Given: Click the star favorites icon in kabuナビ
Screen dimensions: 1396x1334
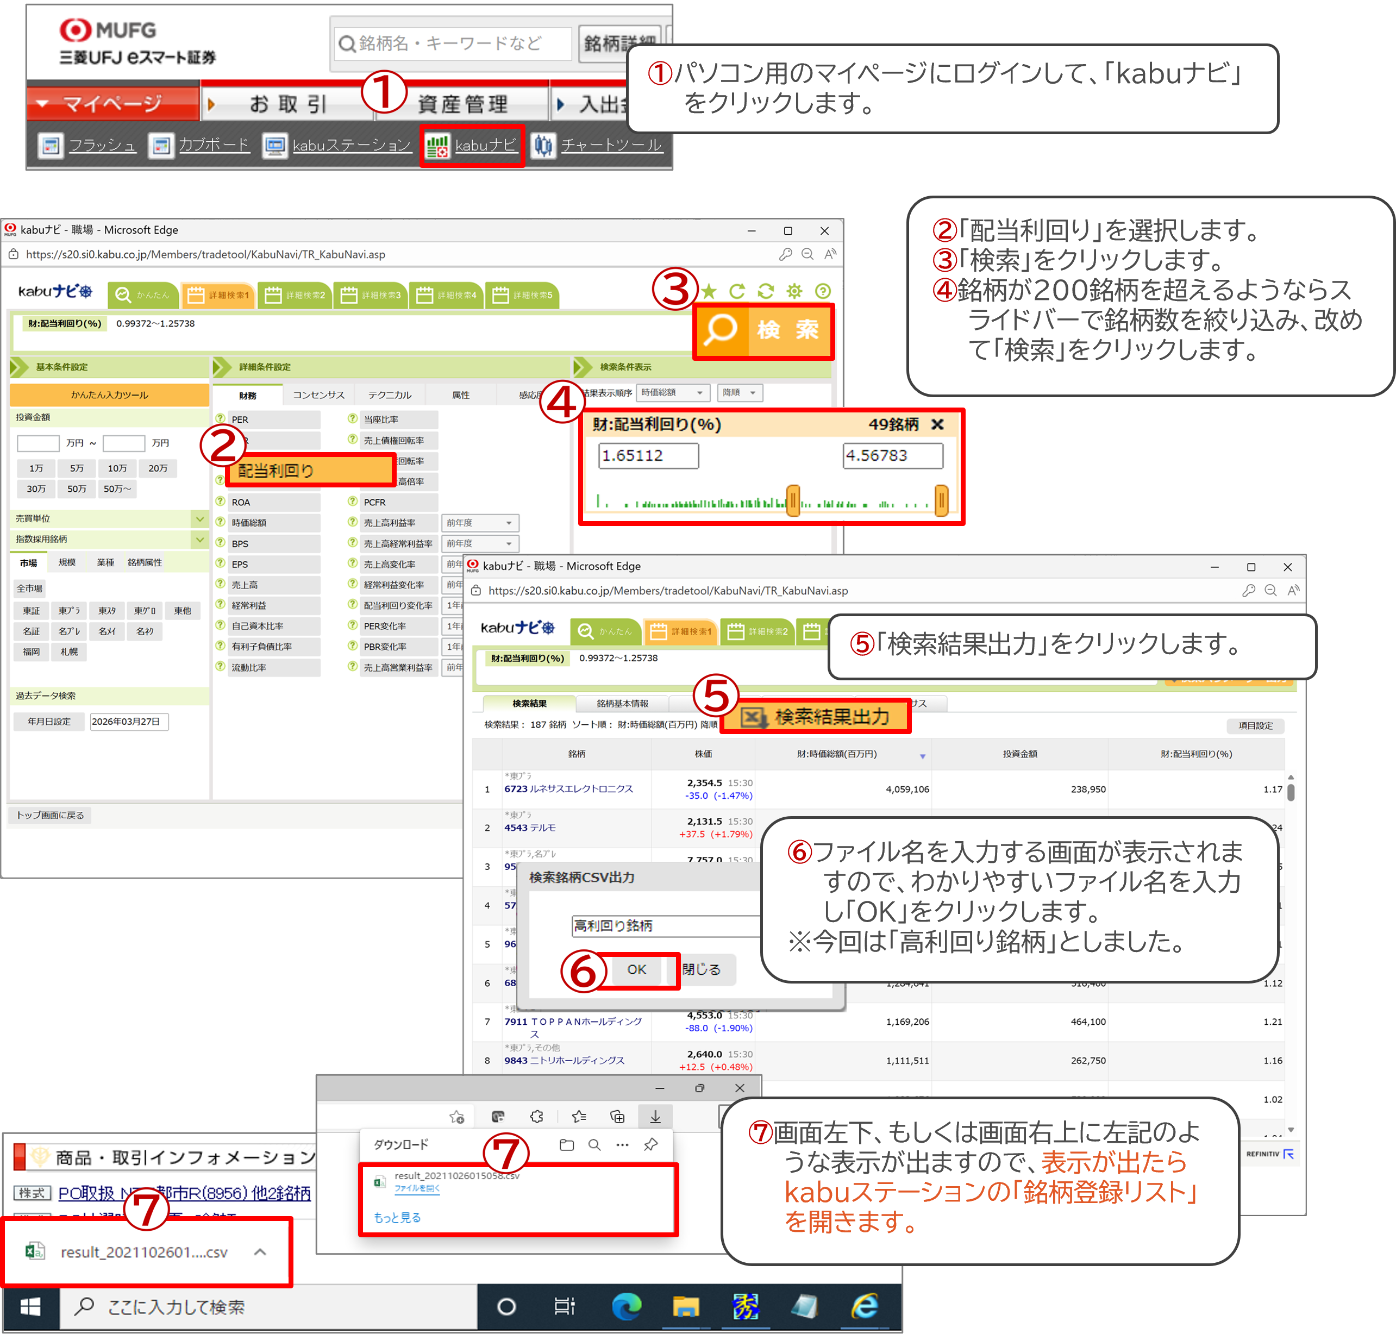Looking at the screenshot, I should coord(708,291).
